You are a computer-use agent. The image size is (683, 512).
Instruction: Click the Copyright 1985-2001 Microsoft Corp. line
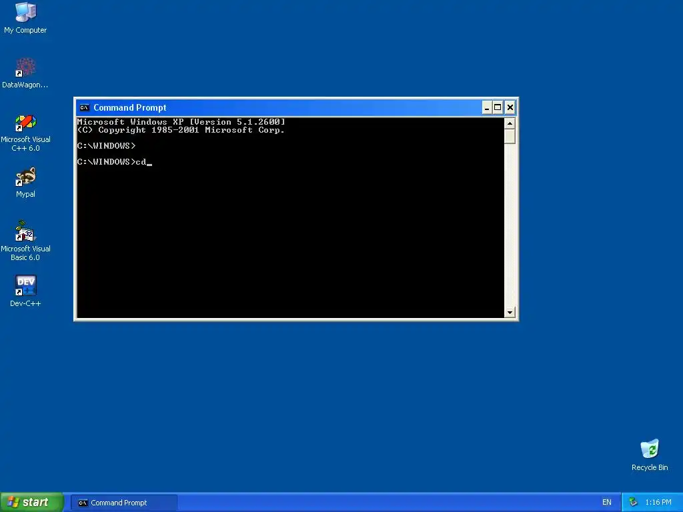click(181, 130)
